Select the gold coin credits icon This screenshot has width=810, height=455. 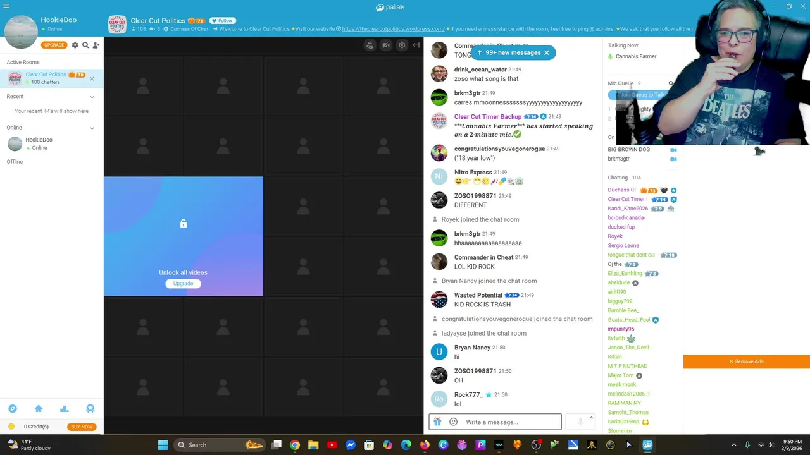[x=11, y=427]
